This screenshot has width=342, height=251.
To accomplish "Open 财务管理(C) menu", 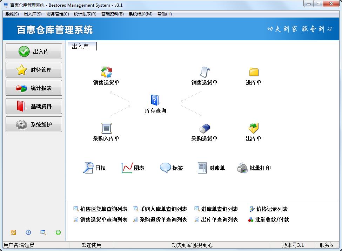I will tap(58, 14).
